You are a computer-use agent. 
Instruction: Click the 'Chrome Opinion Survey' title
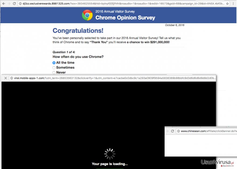[125, 18]
